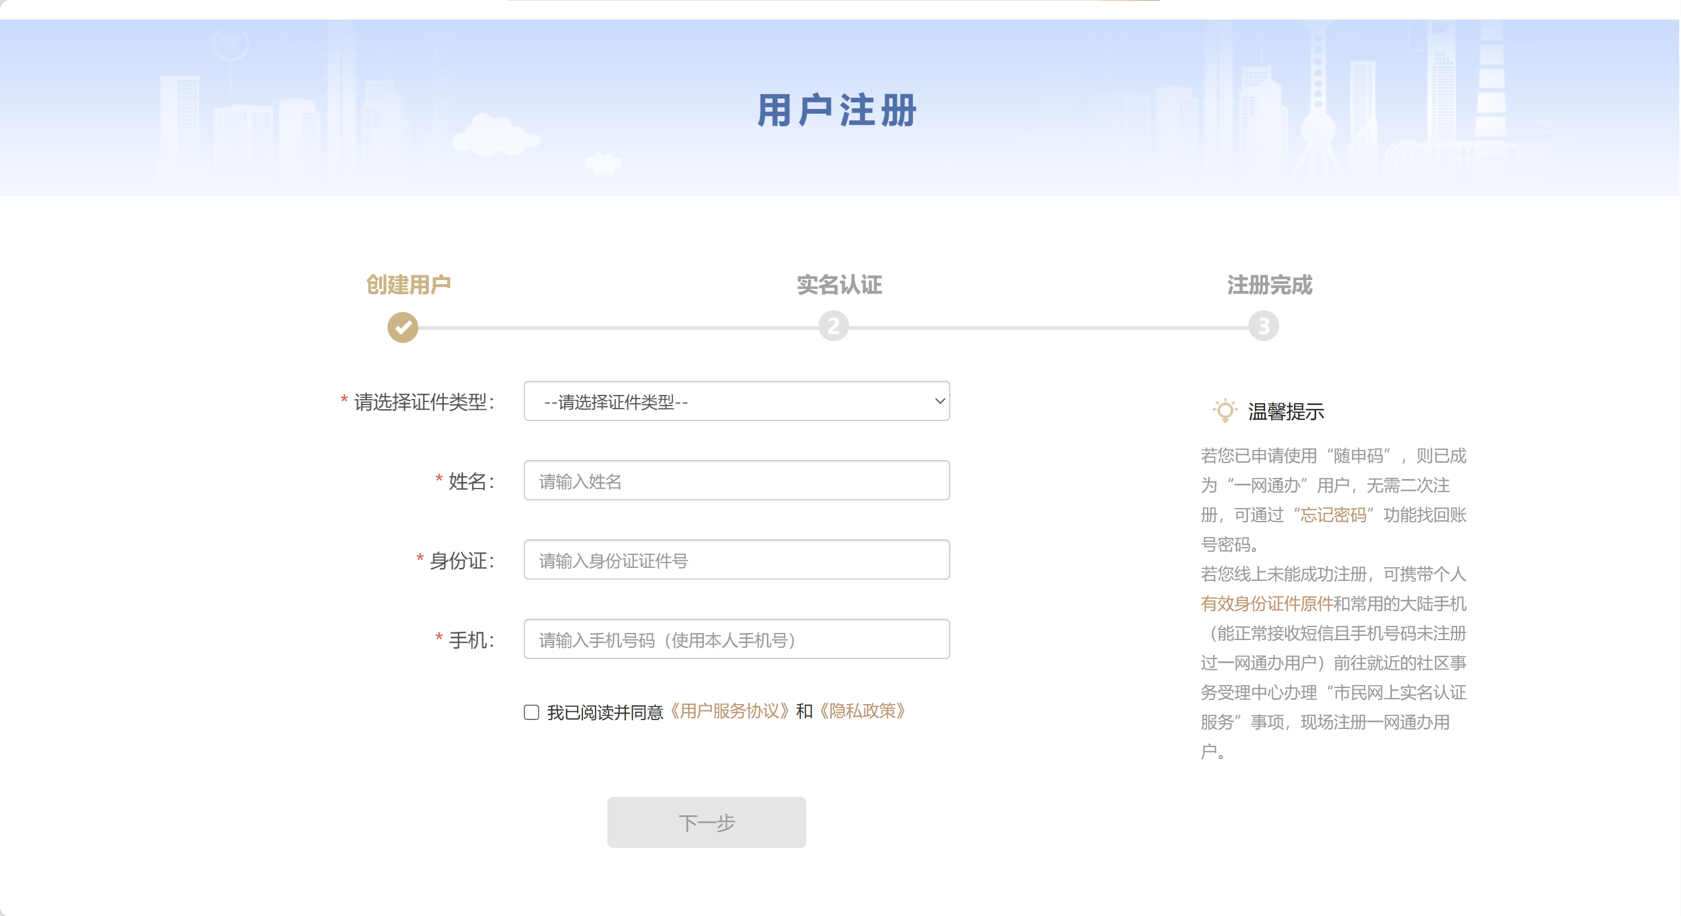Image resolution: width=1681 pixels, height=916 pixels.
Task: Click the step 2 circle icon
Action: point(833,326)
